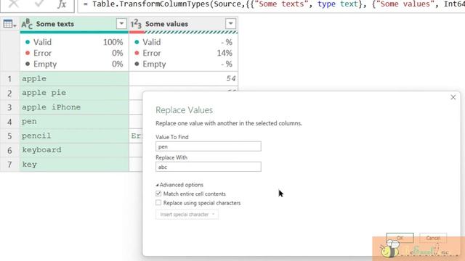Click the formula bar cancel X icon
Viewport: 465px width, 261px height.
[13, 4]
